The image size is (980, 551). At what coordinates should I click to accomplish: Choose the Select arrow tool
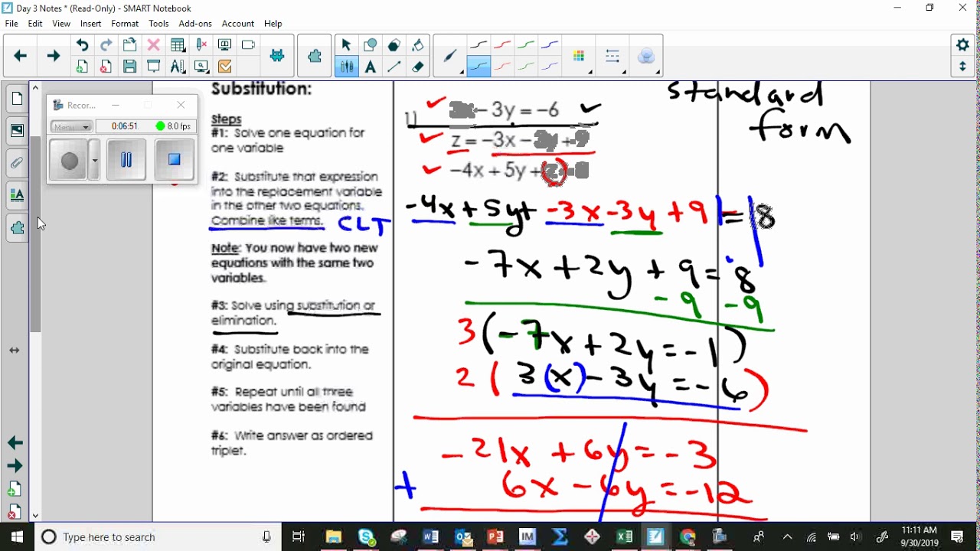[346, 45]
